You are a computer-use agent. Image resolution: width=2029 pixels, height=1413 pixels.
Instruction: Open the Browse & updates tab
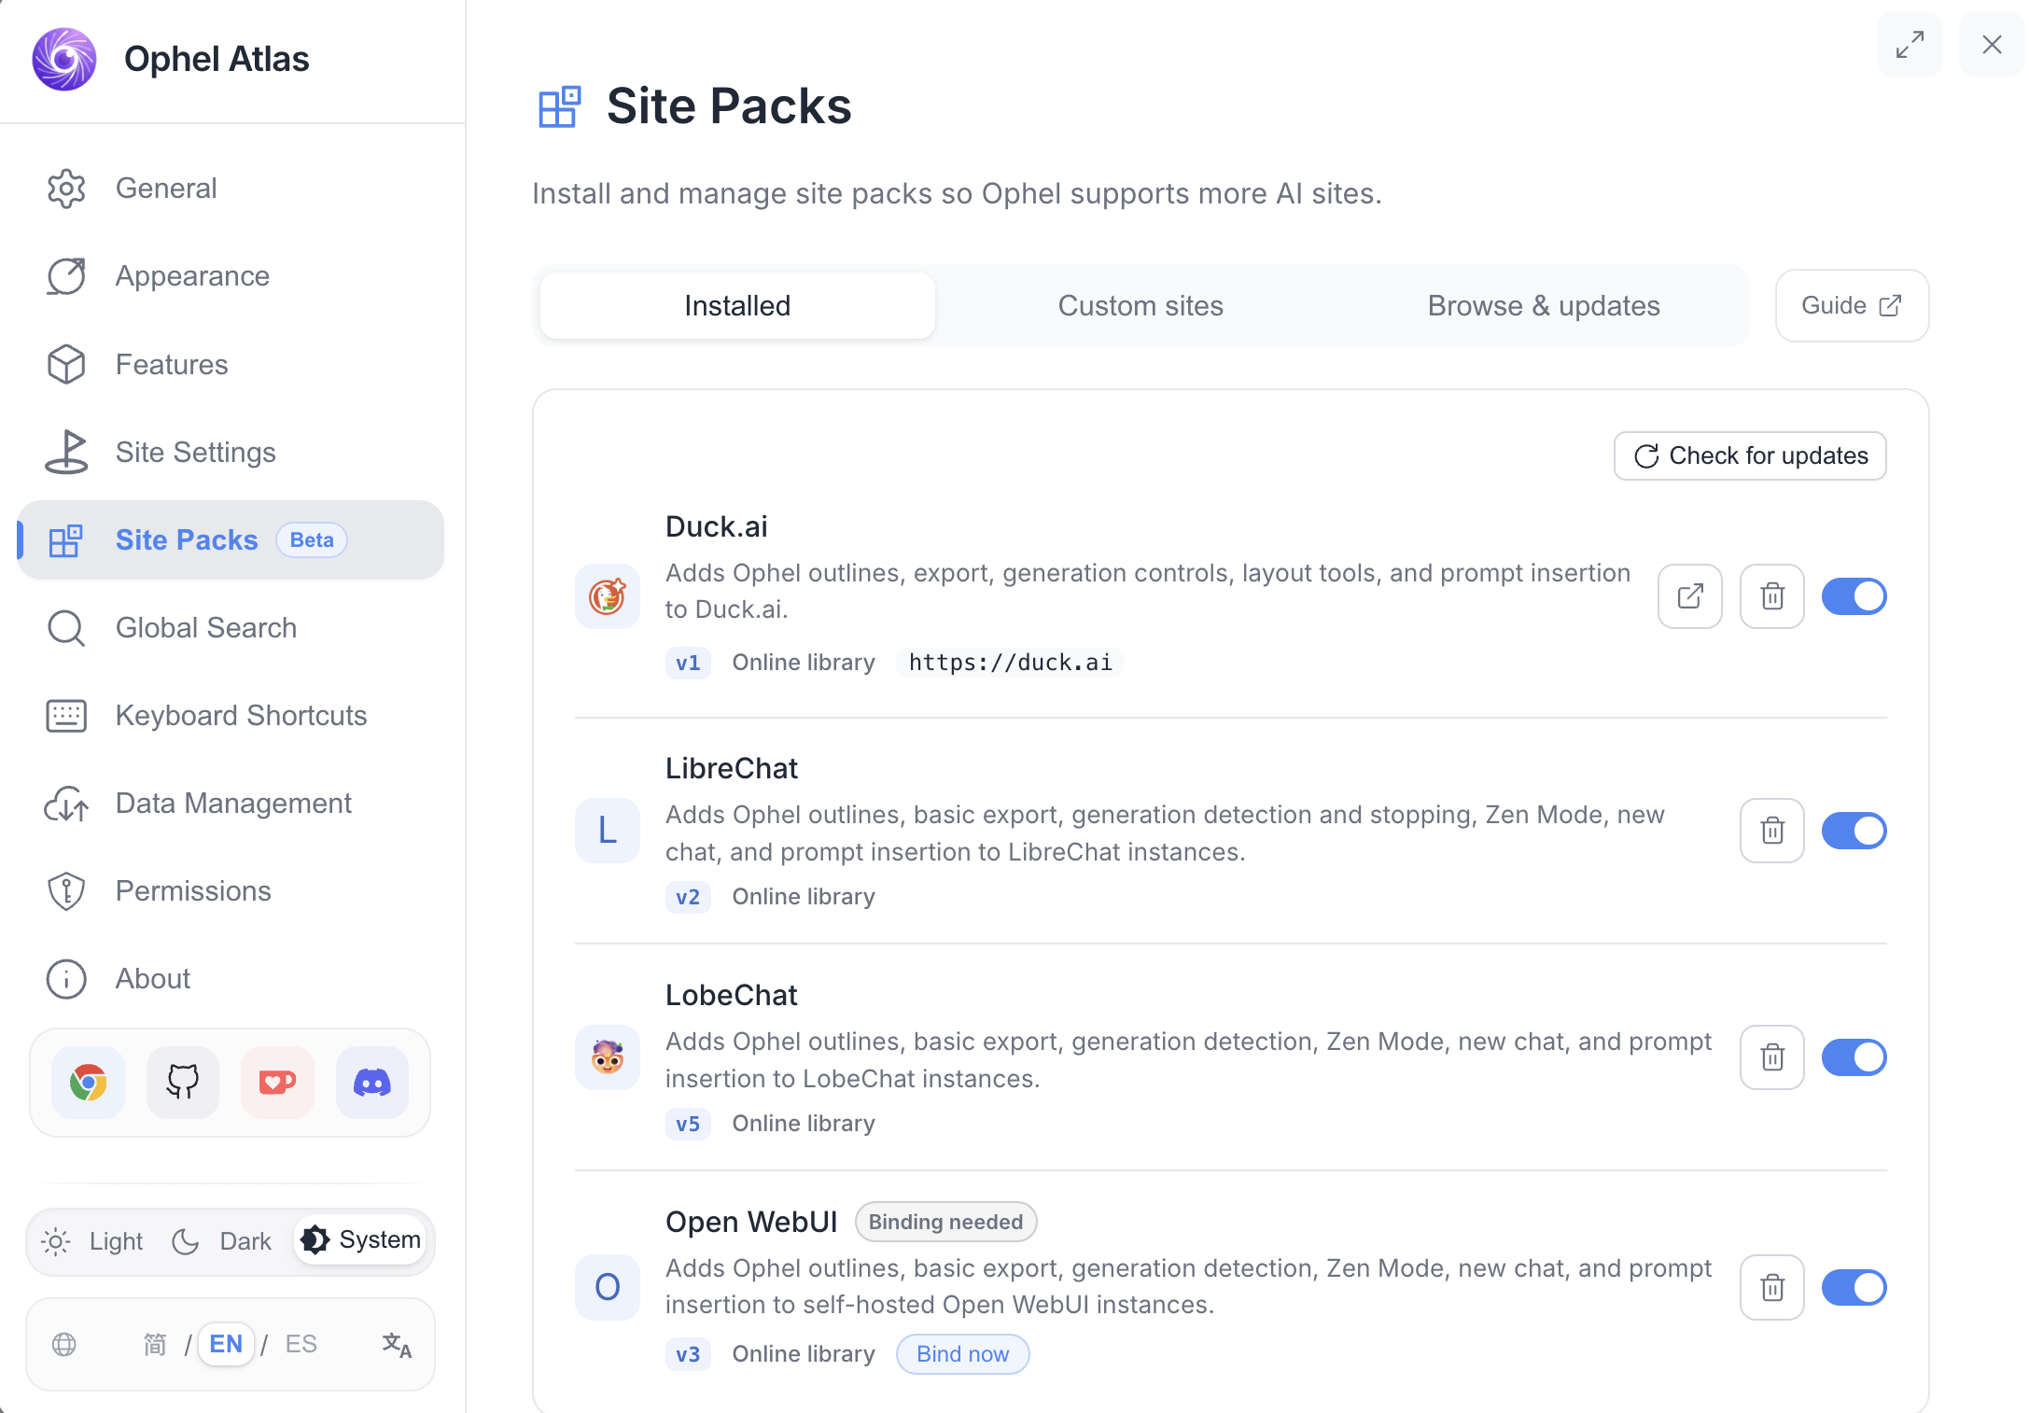pyautogui.click(x=1544, y=306)
